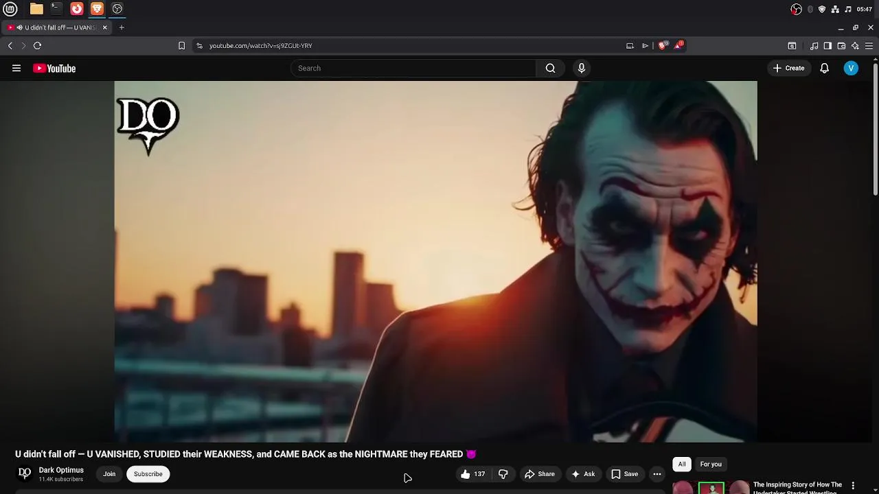Screen dimensions: 879x494
Task: Click the address bar URL
Action: click(x=261, y=45)
